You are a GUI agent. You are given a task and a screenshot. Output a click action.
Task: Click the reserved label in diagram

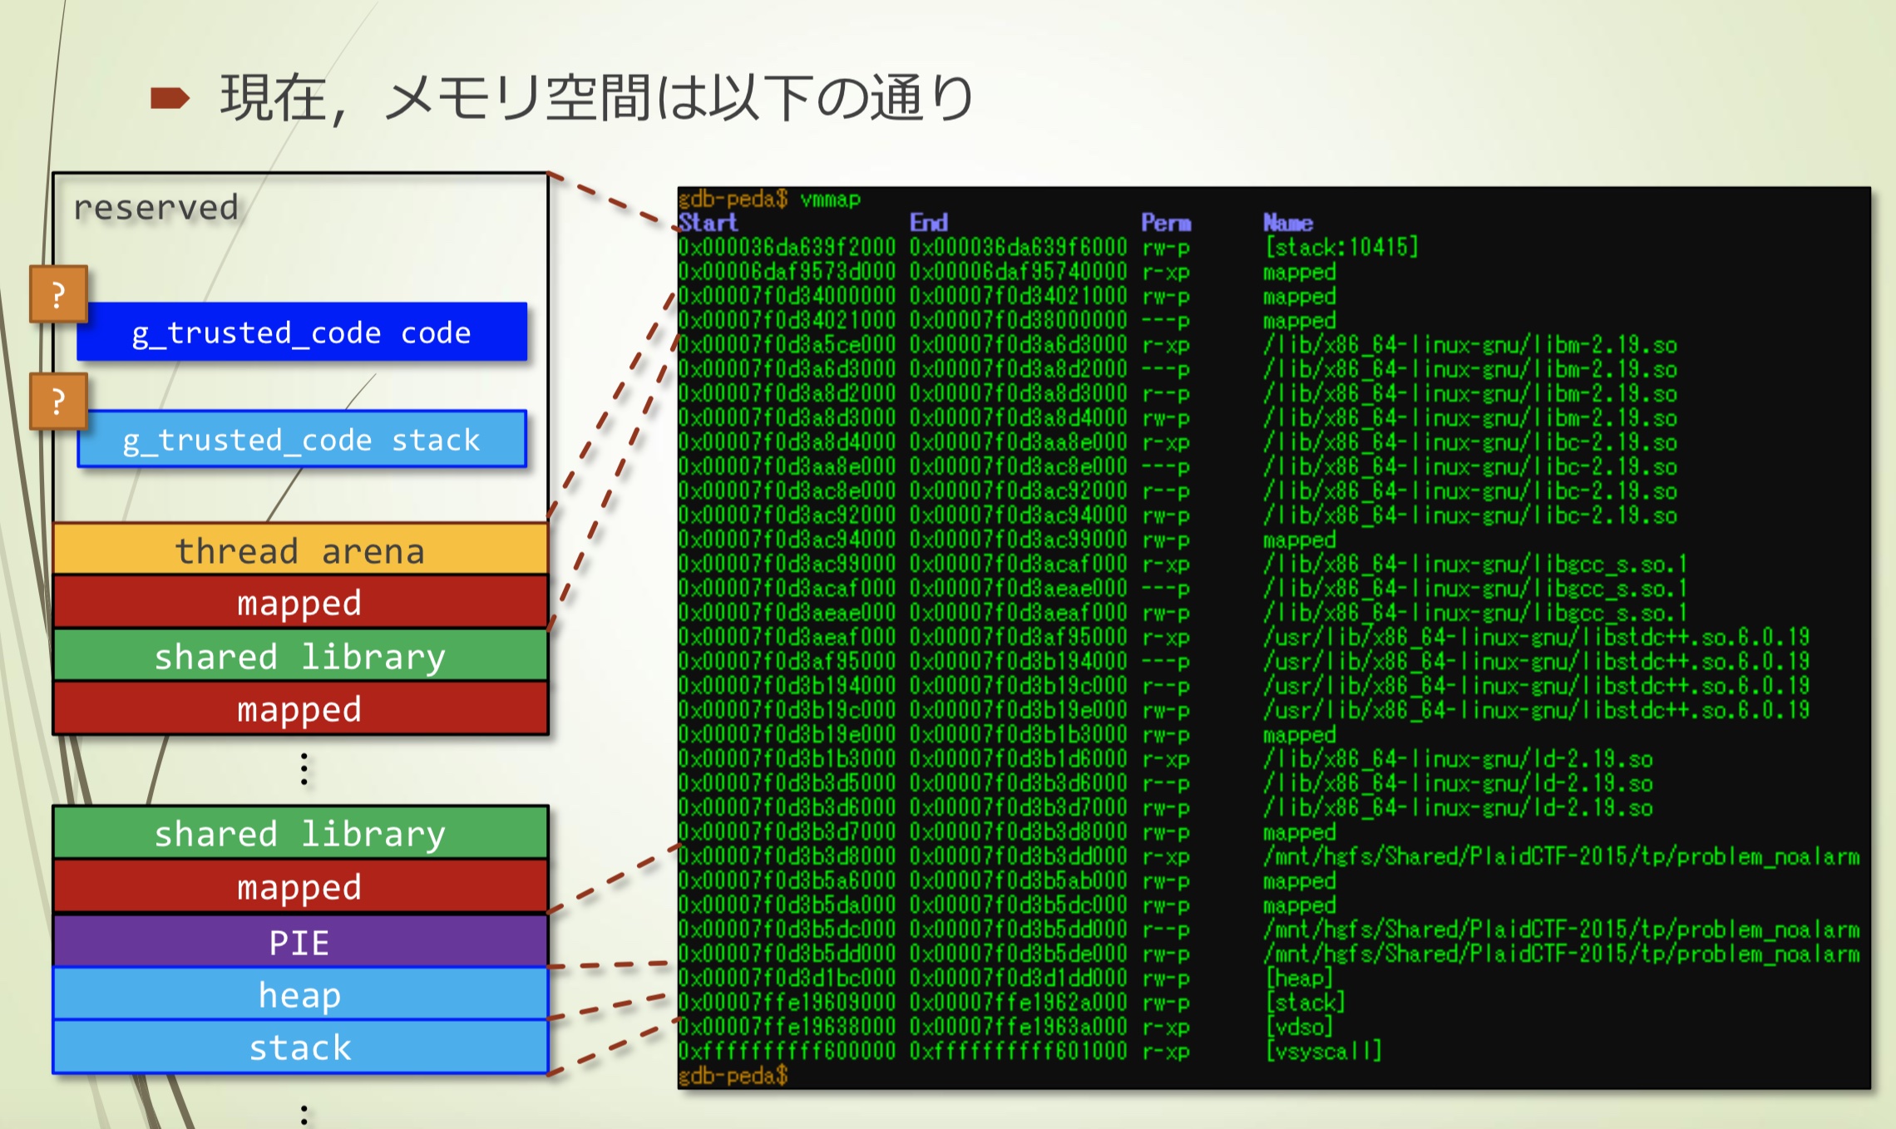click(x=156, y=207)
